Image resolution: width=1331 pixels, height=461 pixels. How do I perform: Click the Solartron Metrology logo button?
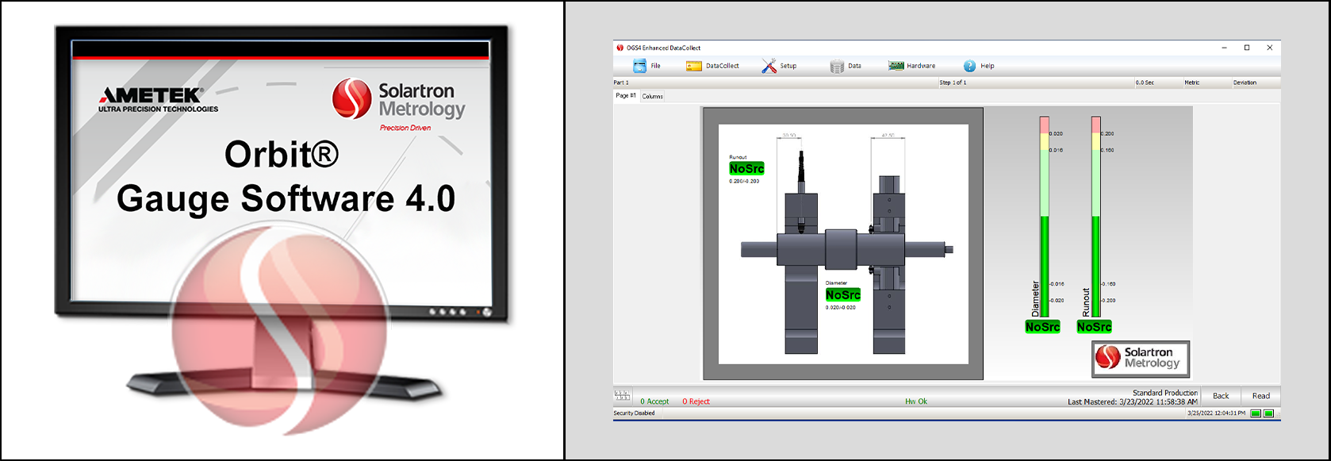[x=1141, y=359]
